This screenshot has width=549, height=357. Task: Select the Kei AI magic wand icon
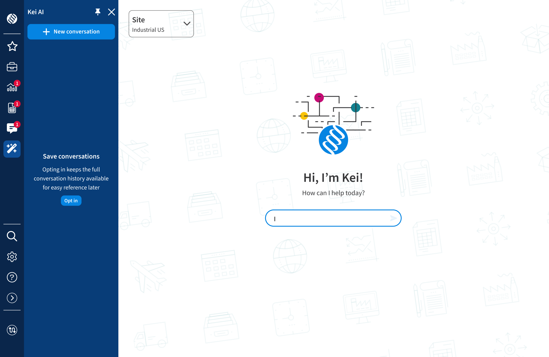12,149
